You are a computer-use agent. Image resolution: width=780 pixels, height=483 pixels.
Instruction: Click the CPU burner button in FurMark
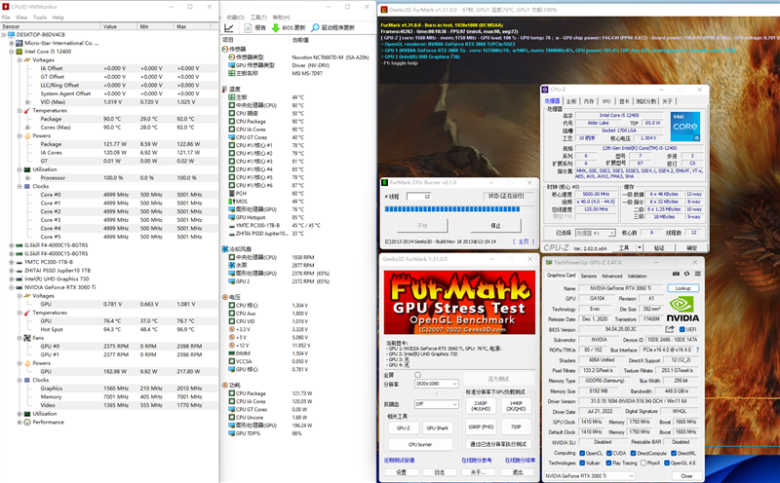tap(420, 444)
